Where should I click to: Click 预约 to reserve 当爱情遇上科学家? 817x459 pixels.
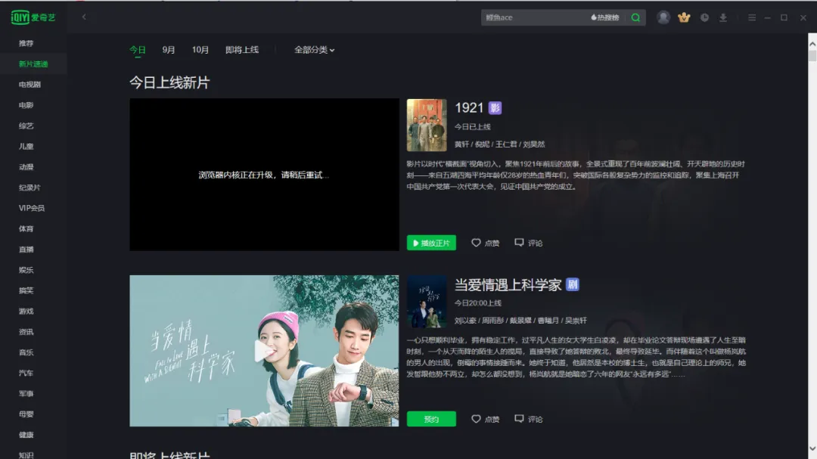point(431,419)
